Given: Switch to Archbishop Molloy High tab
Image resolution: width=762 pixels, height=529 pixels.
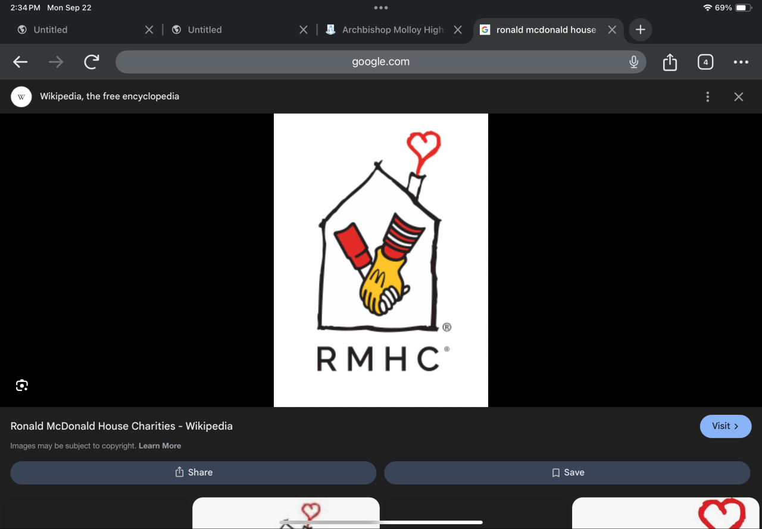Looking at the screenshot, I should pos(393,30).
